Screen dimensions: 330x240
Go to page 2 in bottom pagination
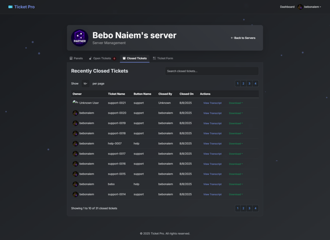click(x=243, y=208)
